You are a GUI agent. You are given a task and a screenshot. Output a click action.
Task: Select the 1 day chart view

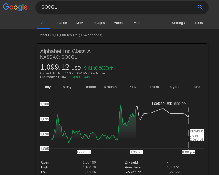46,87
